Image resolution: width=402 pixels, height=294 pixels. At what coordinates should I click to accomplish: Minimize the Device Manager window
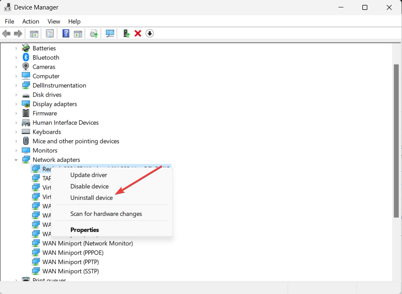point(341,7)
